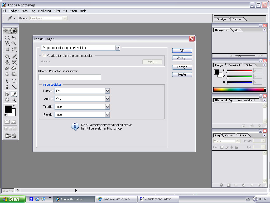The height and width of the screenshot is (203, 270).
Task: Open the Pensler tab in palette well
Action: click(237, 19)
